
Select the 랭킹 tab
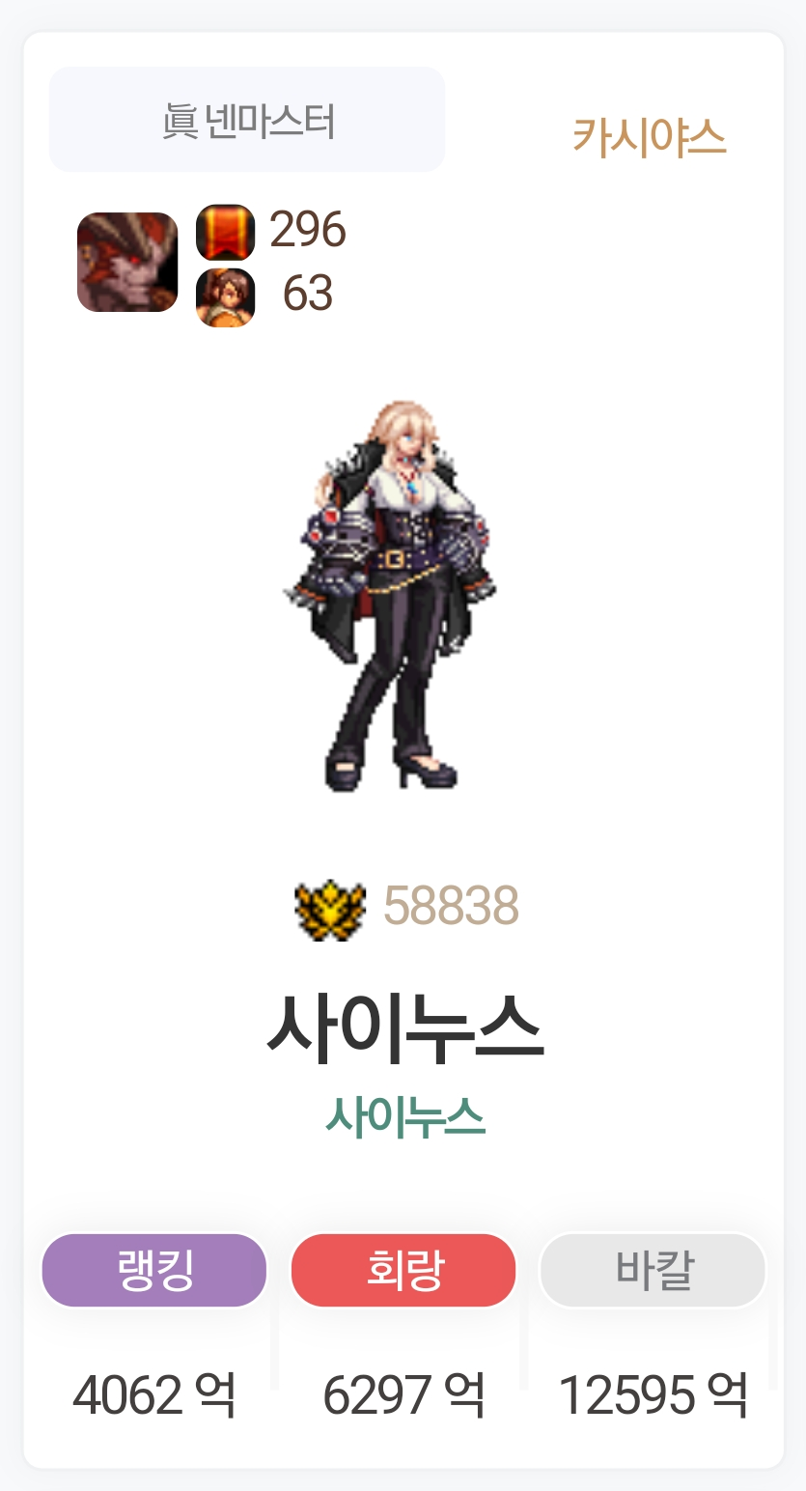(x=153, y=1270)
